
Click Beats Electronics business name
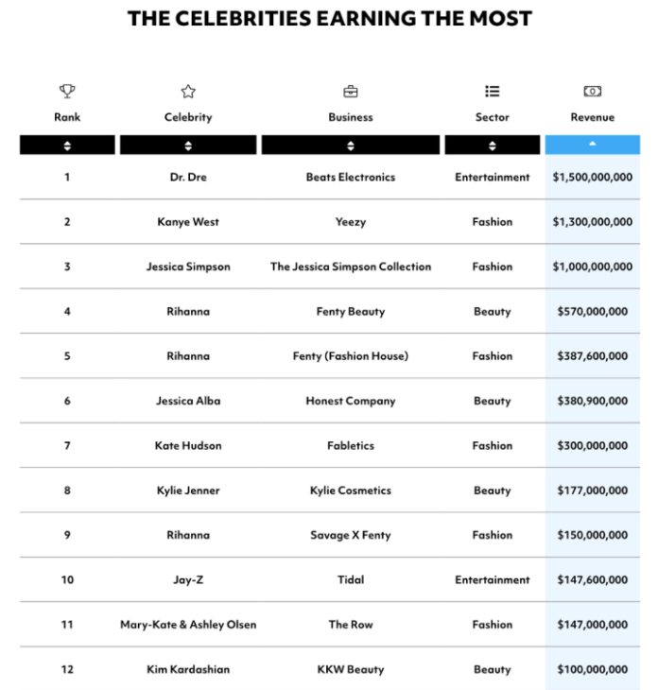point(351,177)
